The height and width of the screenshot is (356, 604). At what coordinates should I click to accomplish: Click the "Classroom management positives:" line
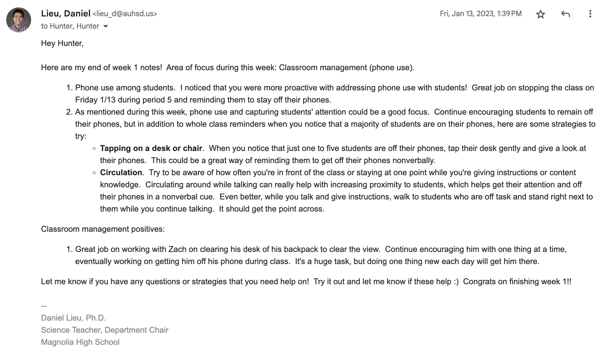(x=103, y=229)
